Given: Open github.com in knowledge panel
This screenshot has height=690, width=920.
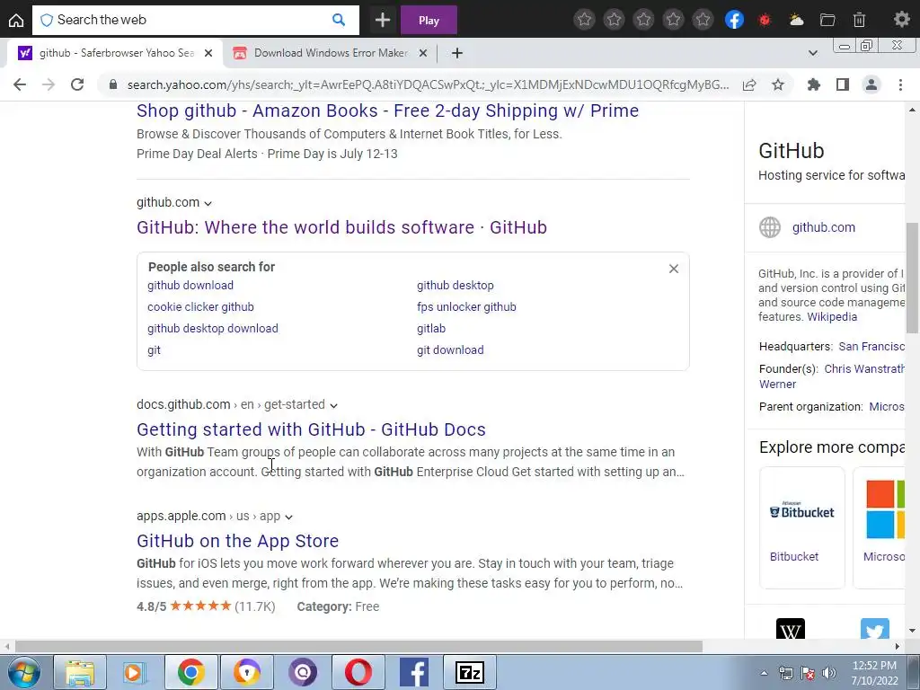Looking at the screenshot, I should coord(823,227).
